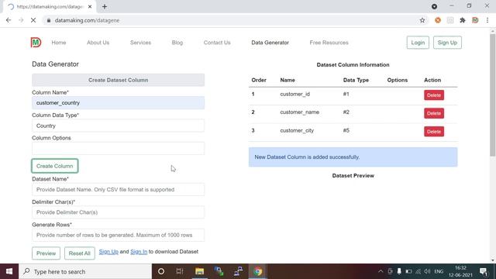This screenshot has width=496, height=279.
Task: Go back with the browser back arrow
Action: [9, 20]
